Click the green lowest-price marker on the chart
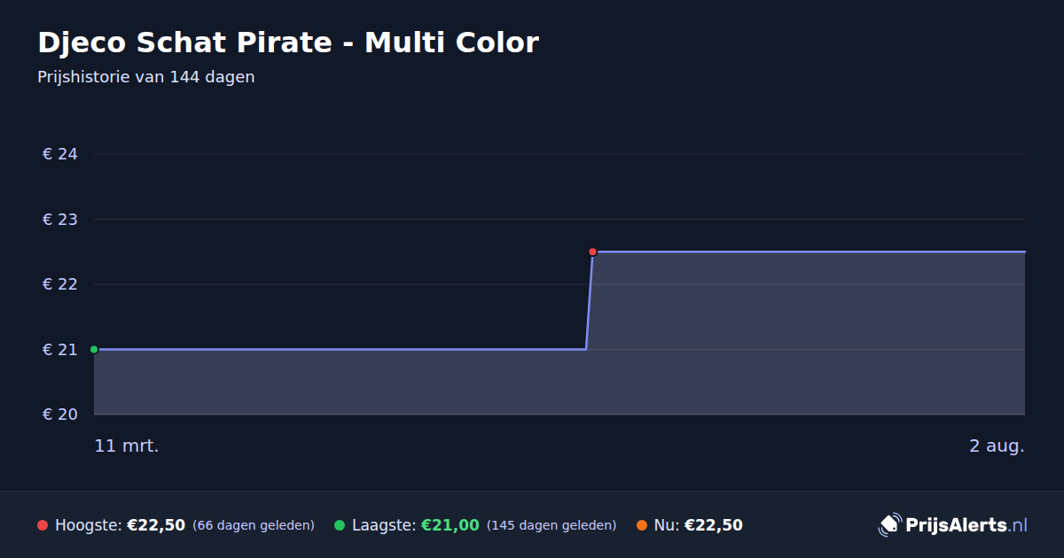The image size is (1064, 558). point(94,349)
